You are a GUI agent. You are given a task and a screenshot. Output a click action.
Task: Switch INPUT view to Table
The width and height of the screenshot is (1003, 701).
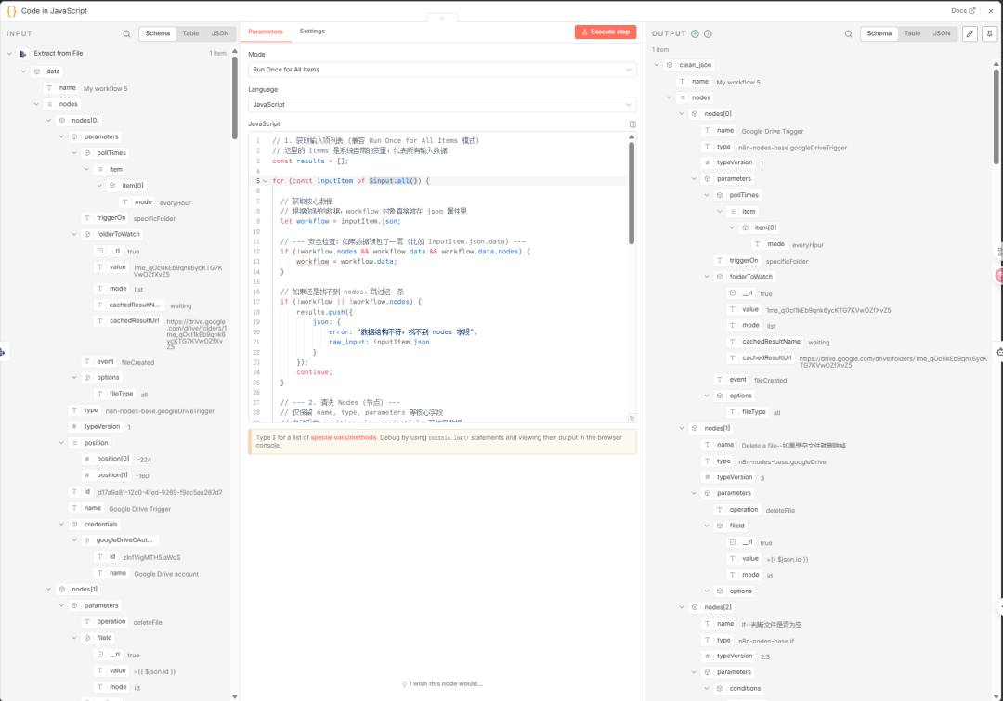(x=190, y=33)
